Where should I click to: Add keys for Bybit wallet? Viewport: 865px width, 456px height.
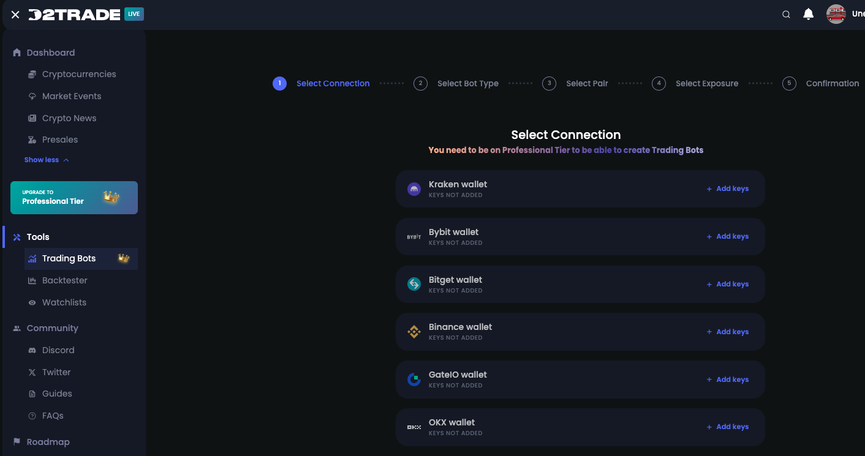pos(727,236)
